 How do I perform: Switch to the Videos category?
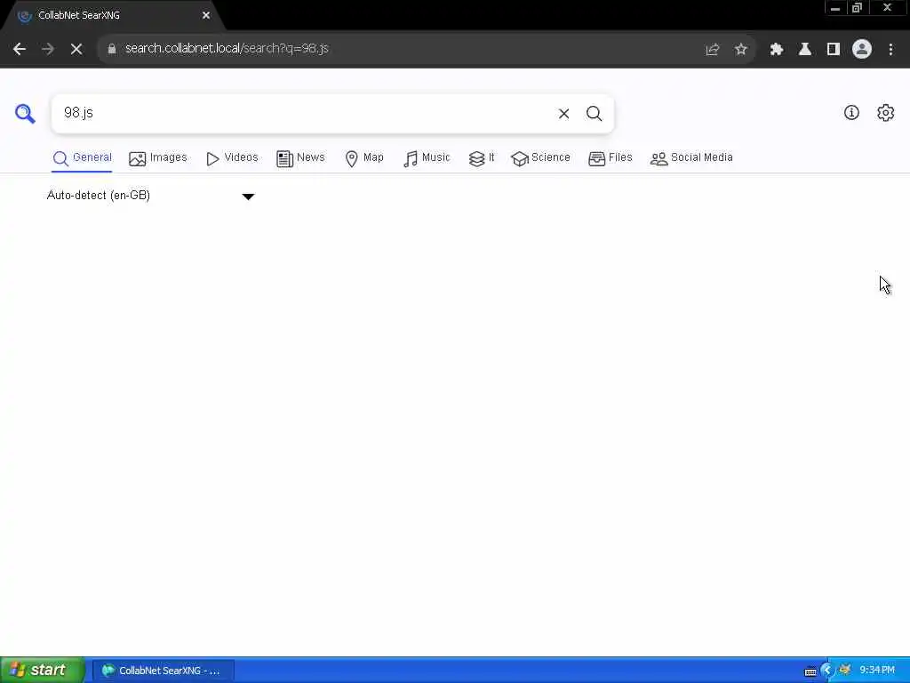pos(232,158)
